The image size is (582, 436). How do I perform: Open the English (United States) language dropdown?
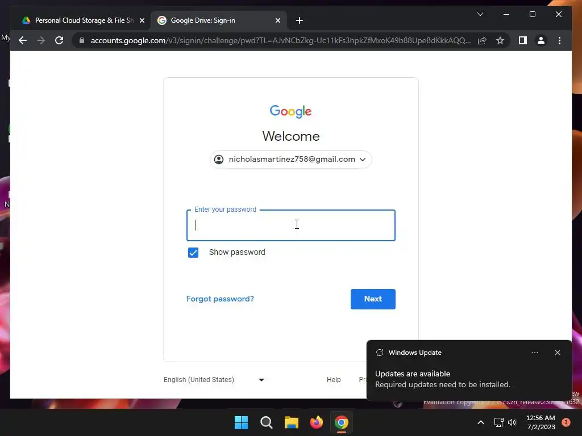[x=214, y=380]
